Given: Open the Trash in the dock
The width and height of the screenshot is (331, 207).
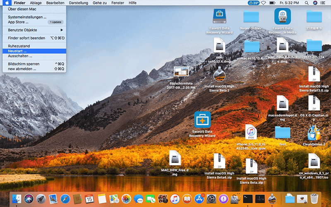Looking at the screenshot, I should click(314, 199).
